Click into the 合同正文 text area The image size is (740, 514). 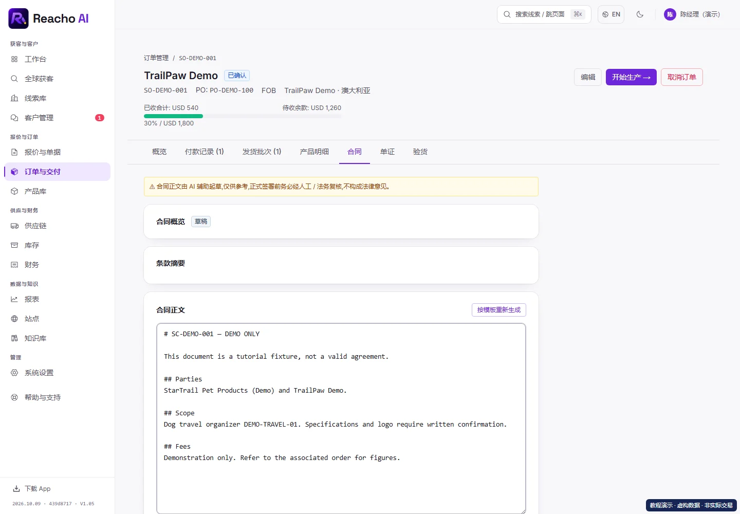341,418
